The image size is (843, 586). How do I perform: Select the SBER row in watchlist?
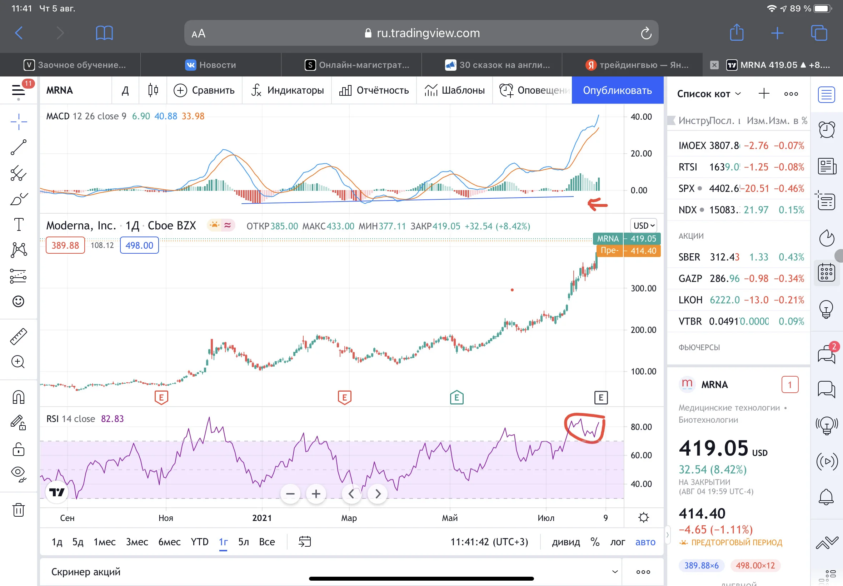738,257
